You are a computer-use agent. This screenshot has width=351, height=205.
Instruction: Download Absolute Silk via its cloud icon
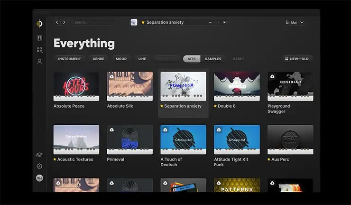[111, 76]
